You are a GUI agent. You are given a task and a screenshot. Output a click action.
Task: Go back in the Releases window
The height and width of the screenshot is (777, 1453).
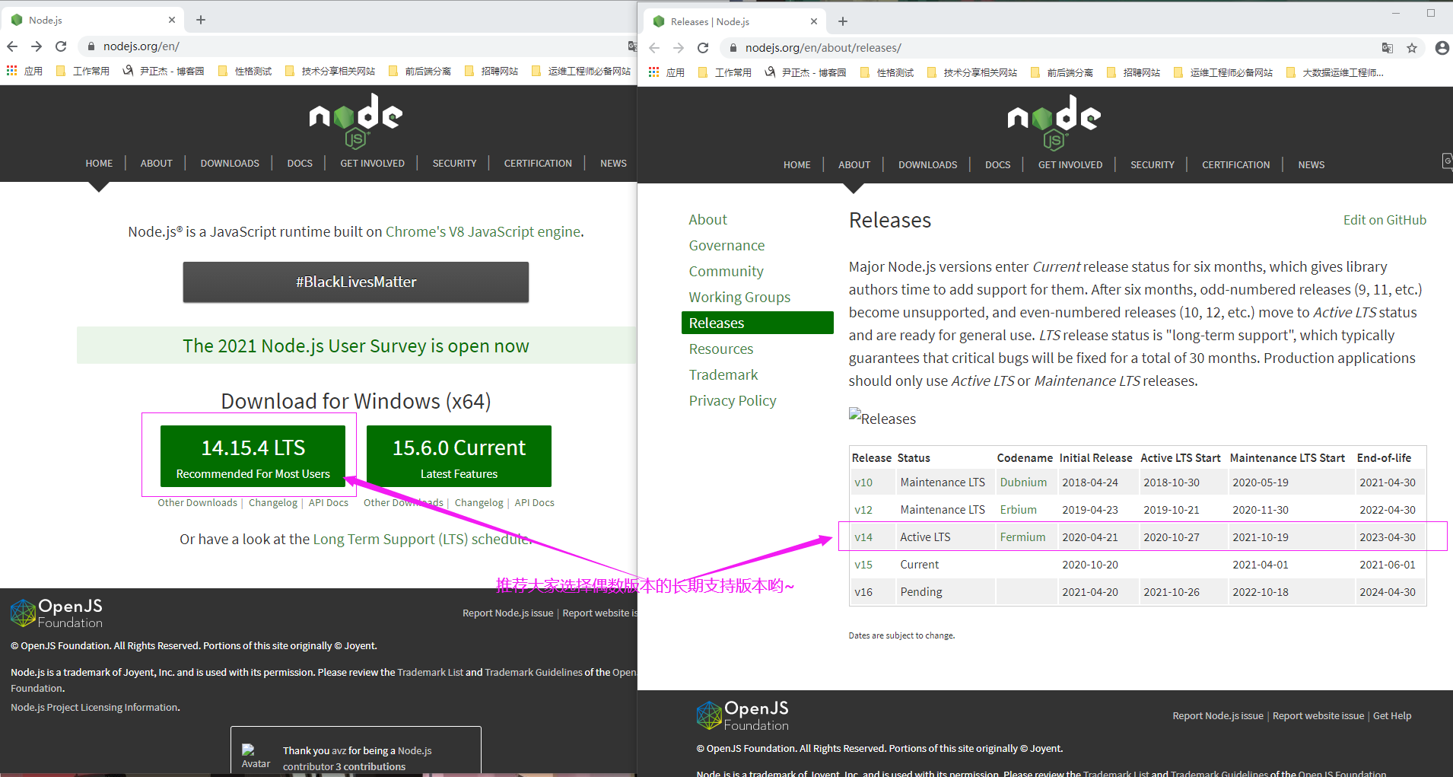(x=654, y=48)
